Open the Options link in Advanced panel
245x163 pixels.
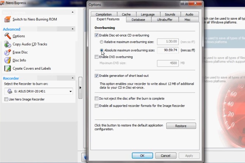(19, 36)
